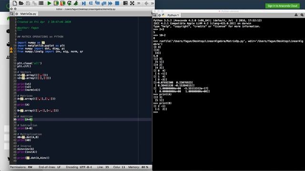
Task: Click the 'Memory: 80 %' status entry
Action: click(138, 167)
